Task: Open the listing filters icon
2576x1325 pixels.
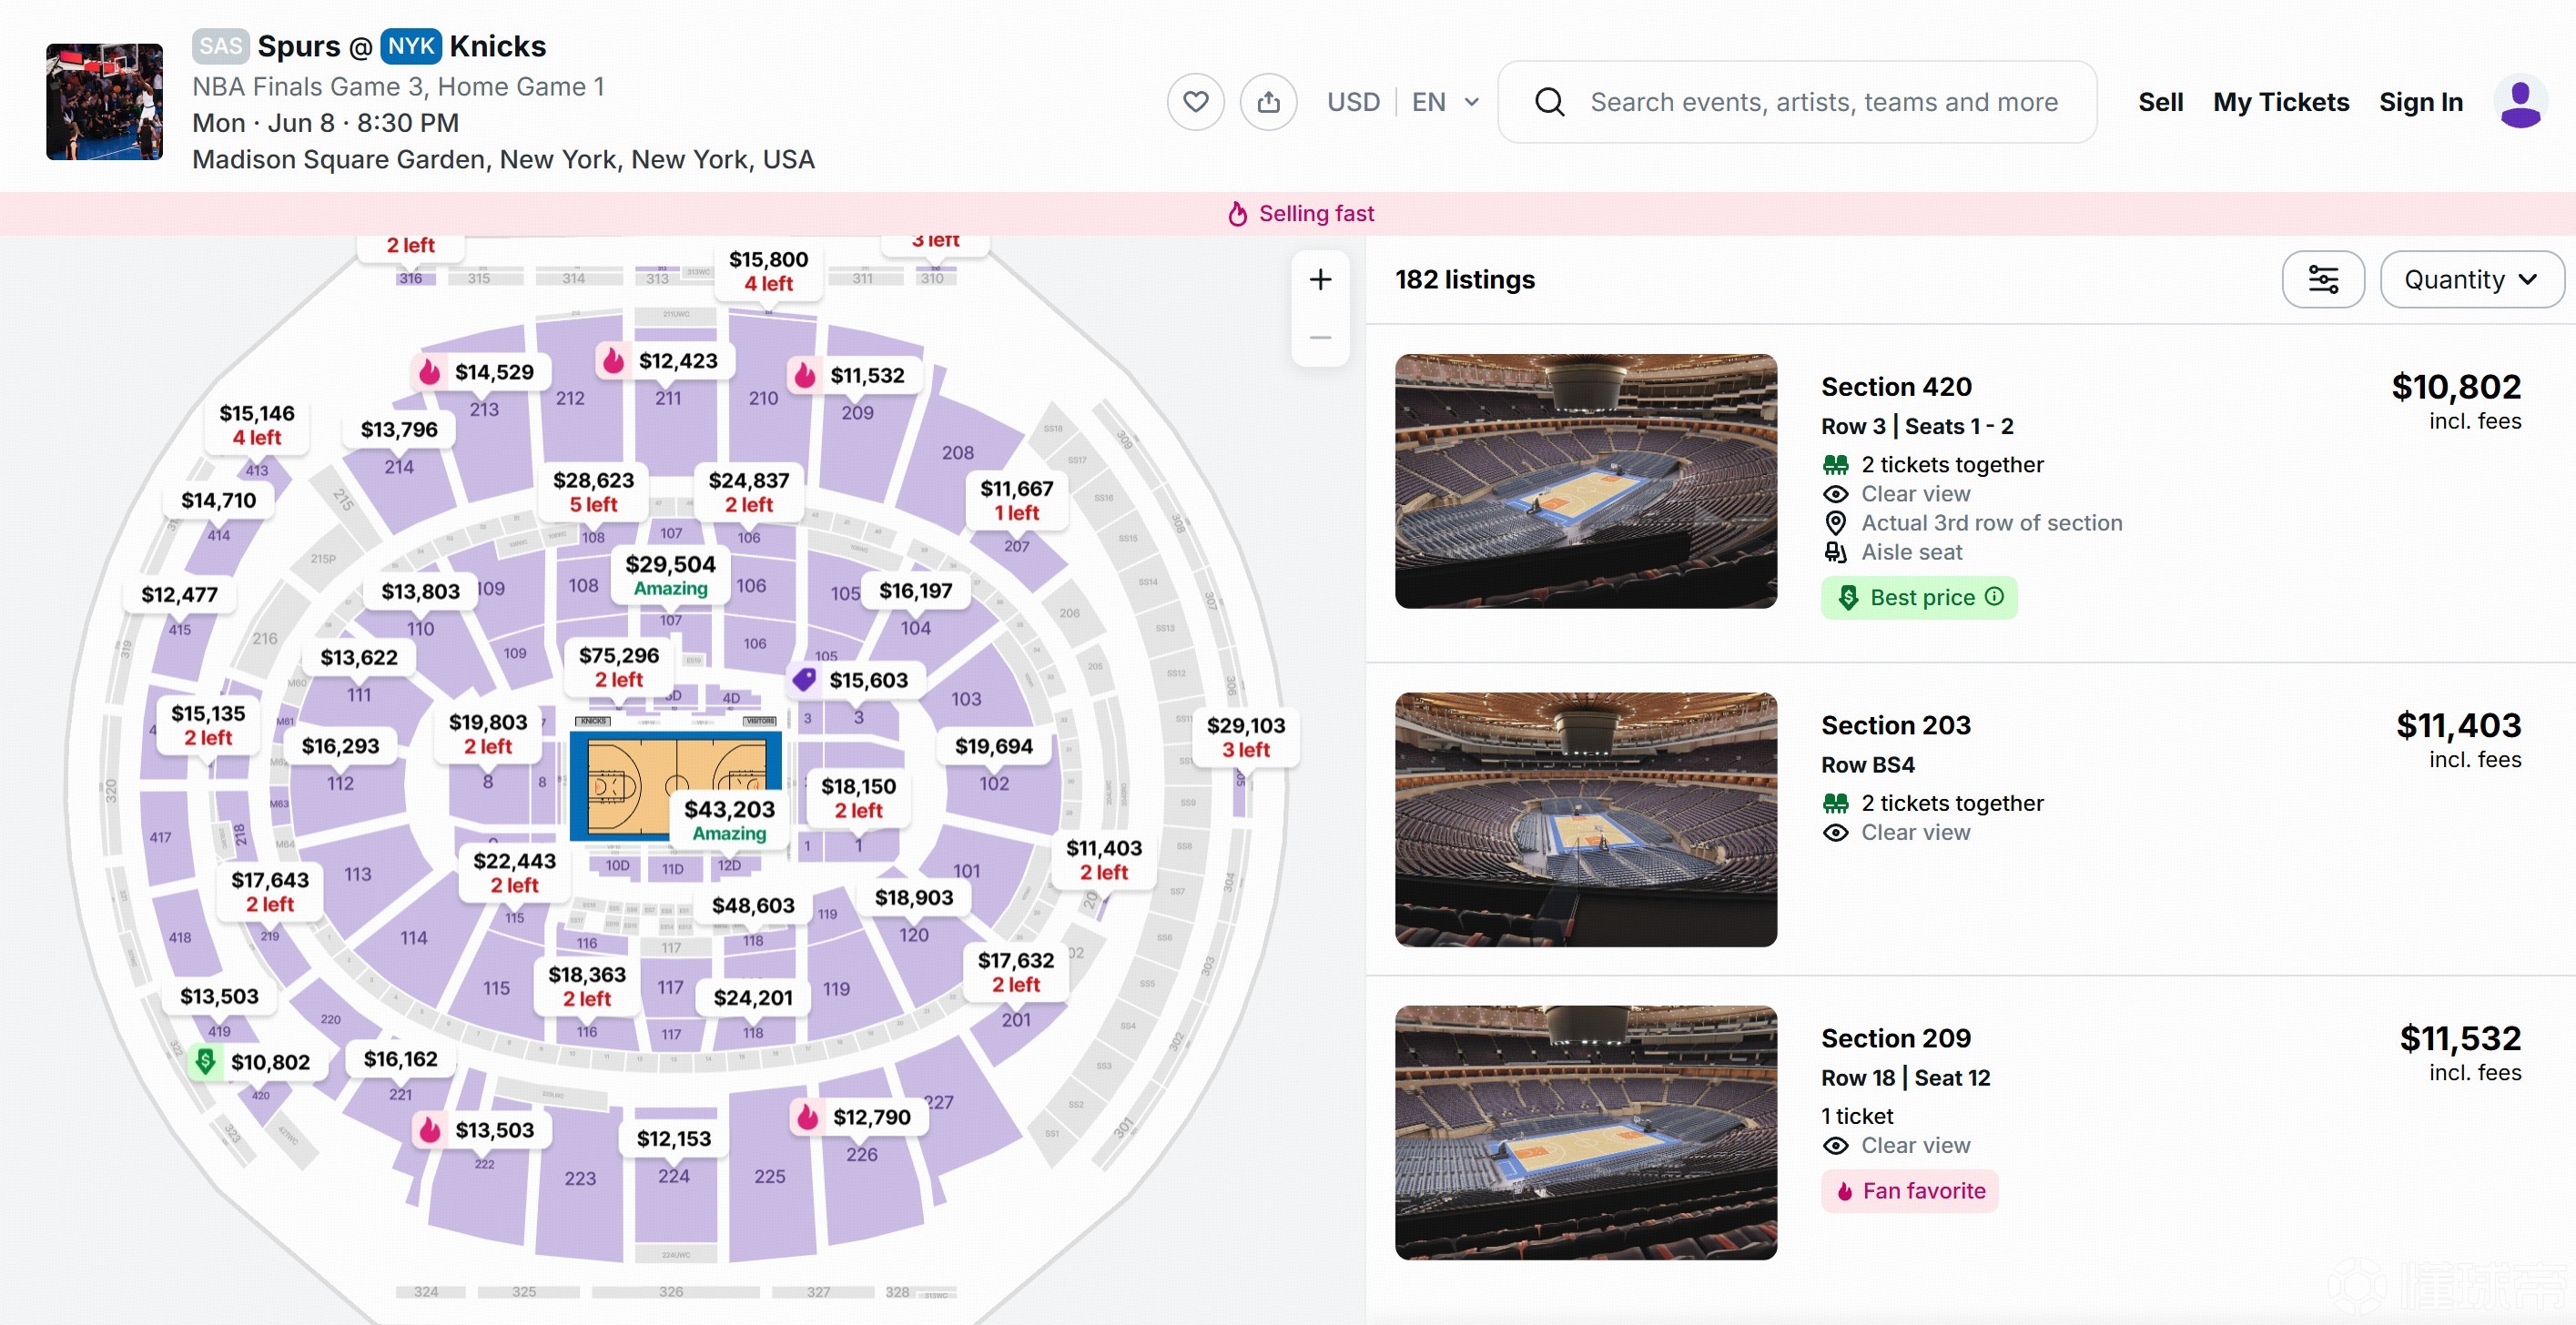Action: click(x=2322, y=279)
